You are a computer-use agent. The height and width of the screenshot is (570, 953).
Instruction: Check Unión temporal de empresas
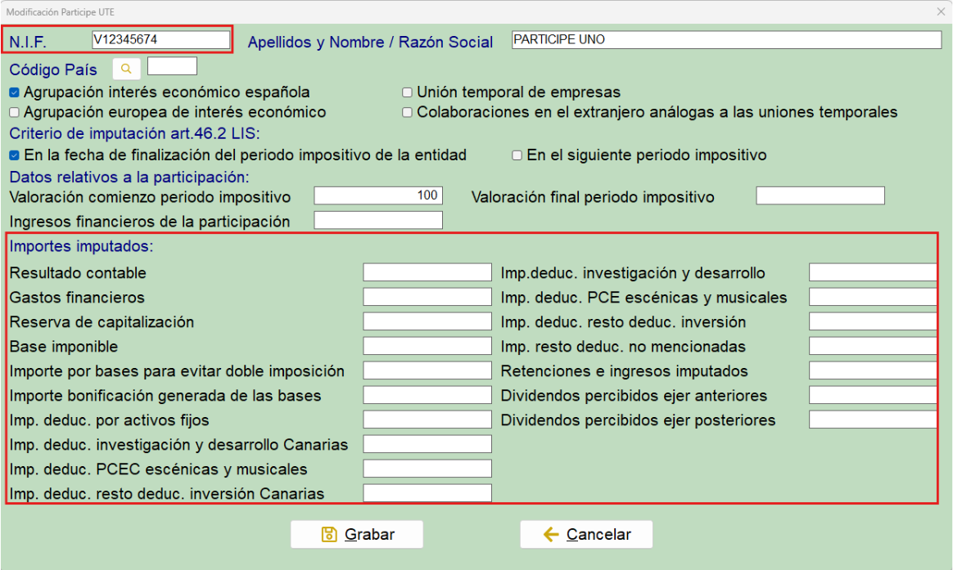[407, 92]
